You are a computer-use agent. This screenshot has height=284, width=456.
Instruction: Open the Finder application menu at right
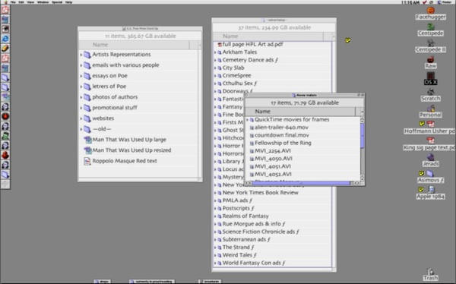[445, 2]
